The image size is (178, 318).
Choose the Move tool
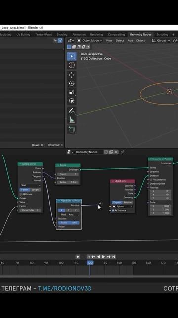[72, 75]
